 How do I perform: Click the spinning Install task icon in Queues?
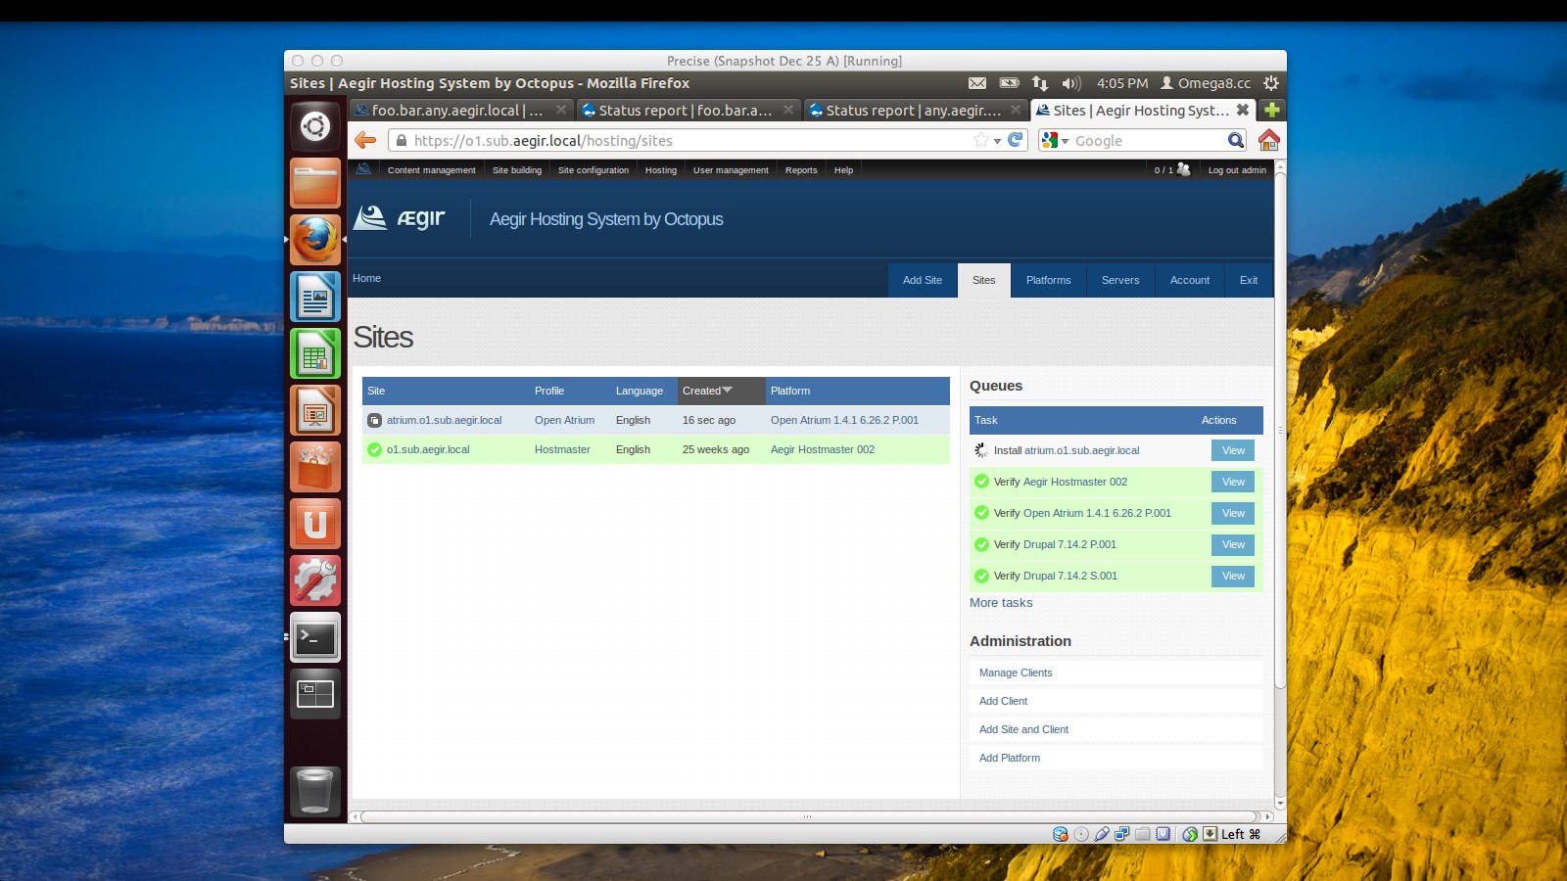click(981, 450)
